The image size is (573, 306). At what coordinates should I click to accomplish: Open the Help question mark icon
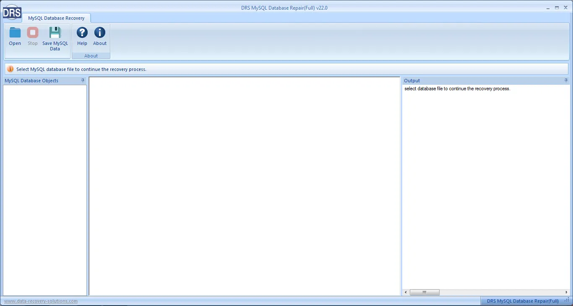click(x=82, y=37)
